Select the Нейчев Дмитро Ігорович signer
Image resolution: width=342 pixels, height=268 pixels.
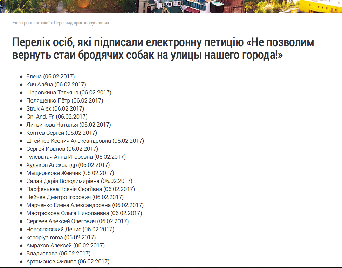[x=75, y=197]
